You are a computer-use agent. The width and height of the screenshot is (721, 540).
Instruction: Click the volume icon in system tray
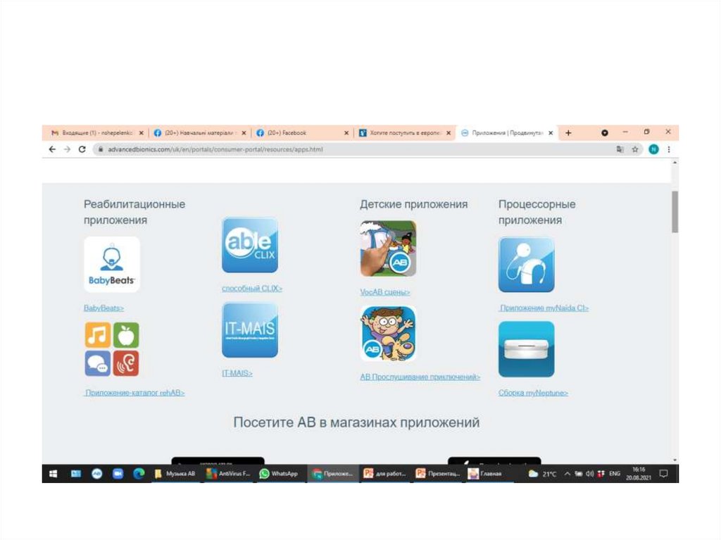[589, 474]
